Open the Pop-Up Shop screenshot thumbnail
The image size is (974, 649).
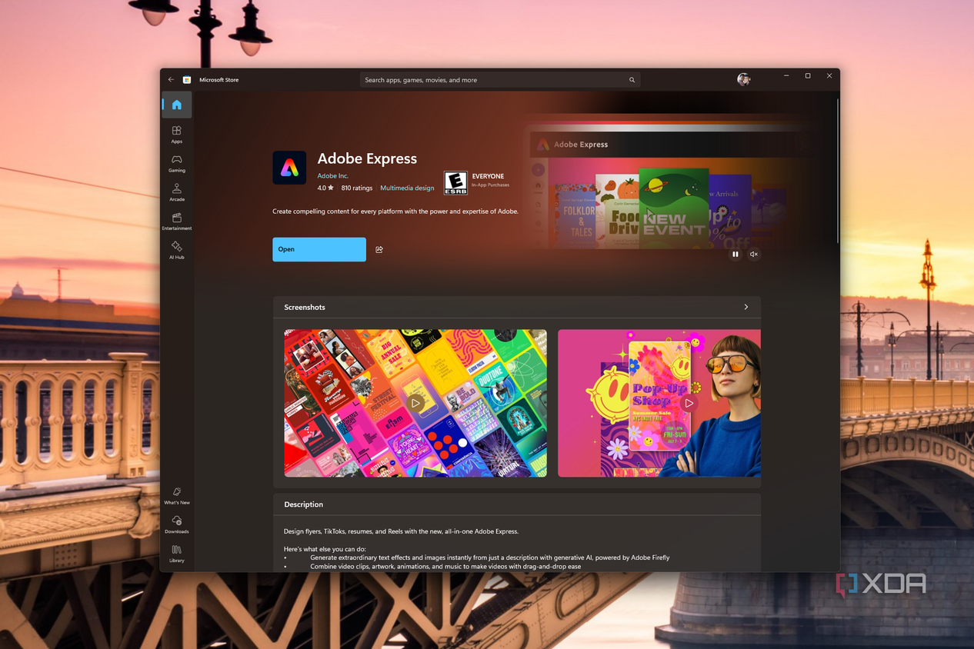(x=659, y=403)
